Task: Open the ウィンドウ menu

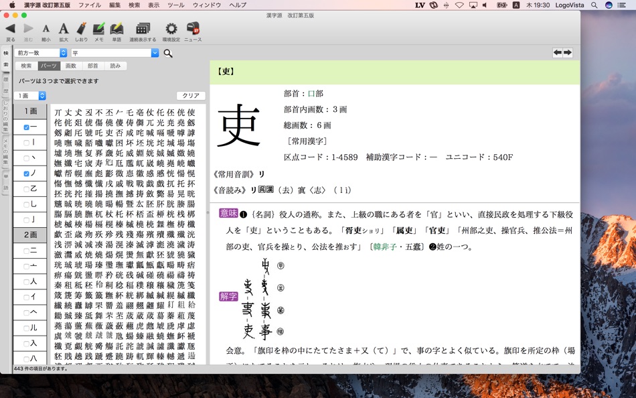Action: coord(207,5)
